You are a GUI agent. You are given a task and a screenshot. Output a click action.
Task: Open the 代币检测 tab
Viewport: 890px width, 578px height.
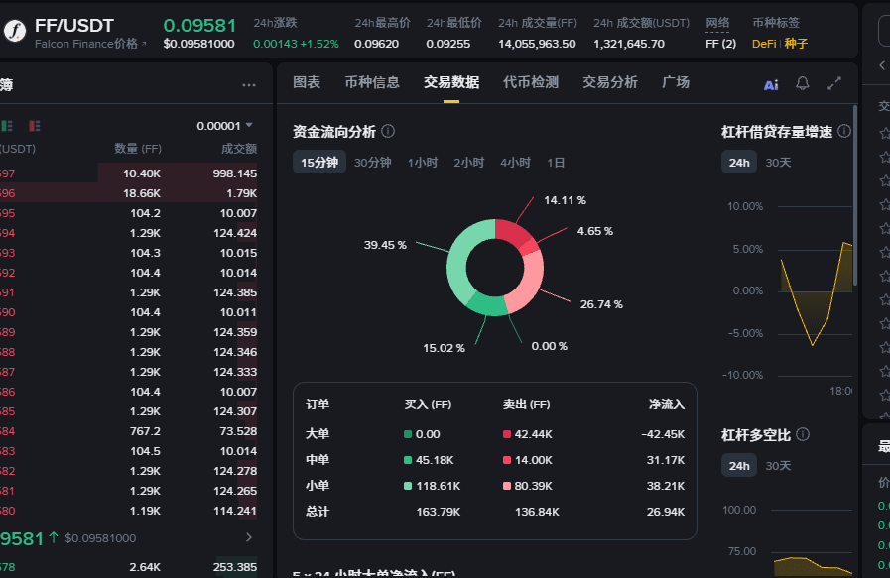[x=530, y=83]
